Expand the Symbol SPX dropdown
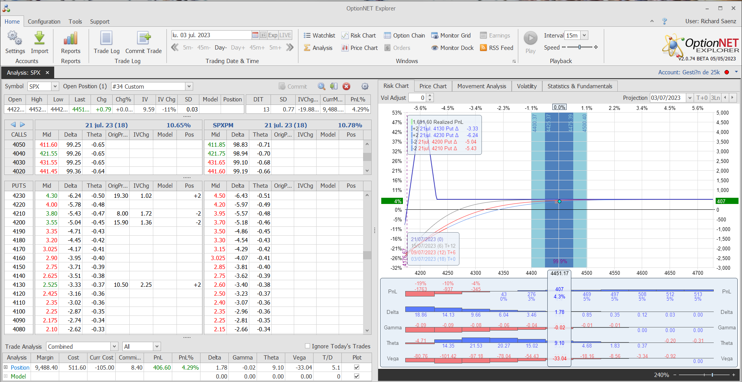 [55, 86]
